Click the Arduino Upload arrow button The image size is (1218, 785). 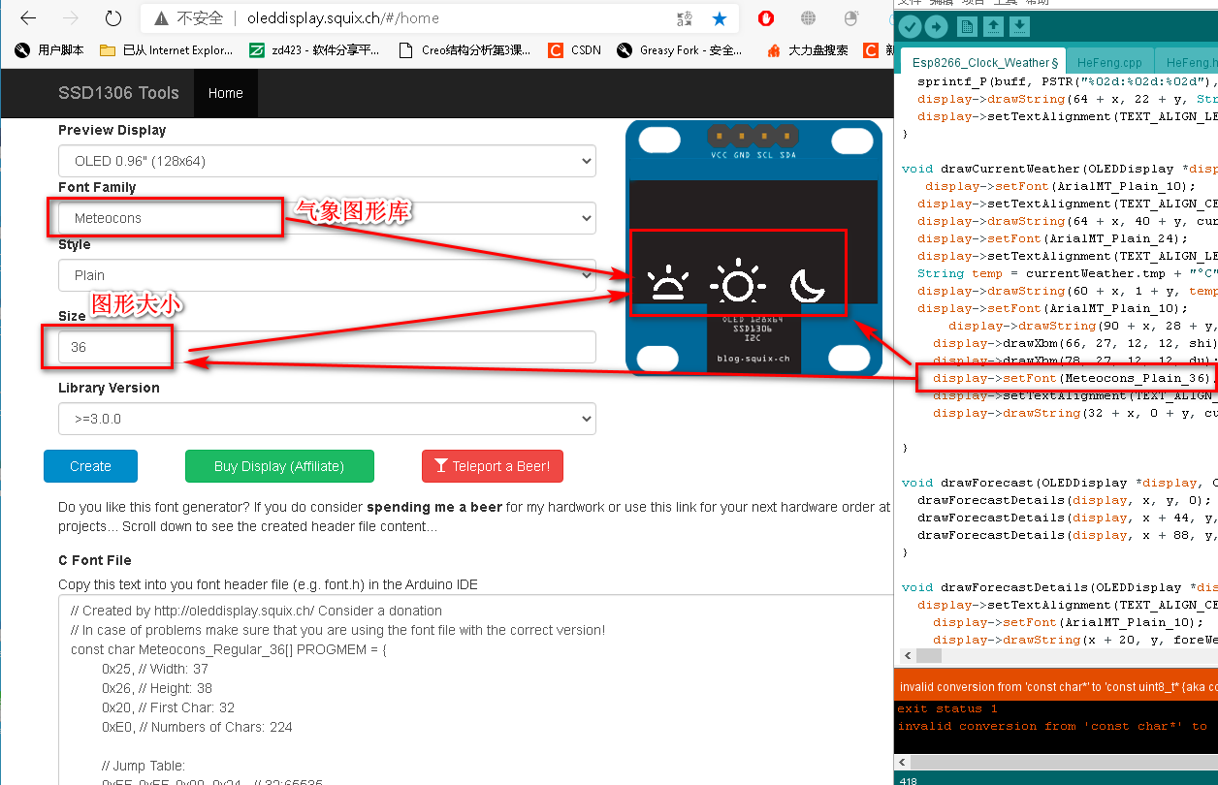936,27
